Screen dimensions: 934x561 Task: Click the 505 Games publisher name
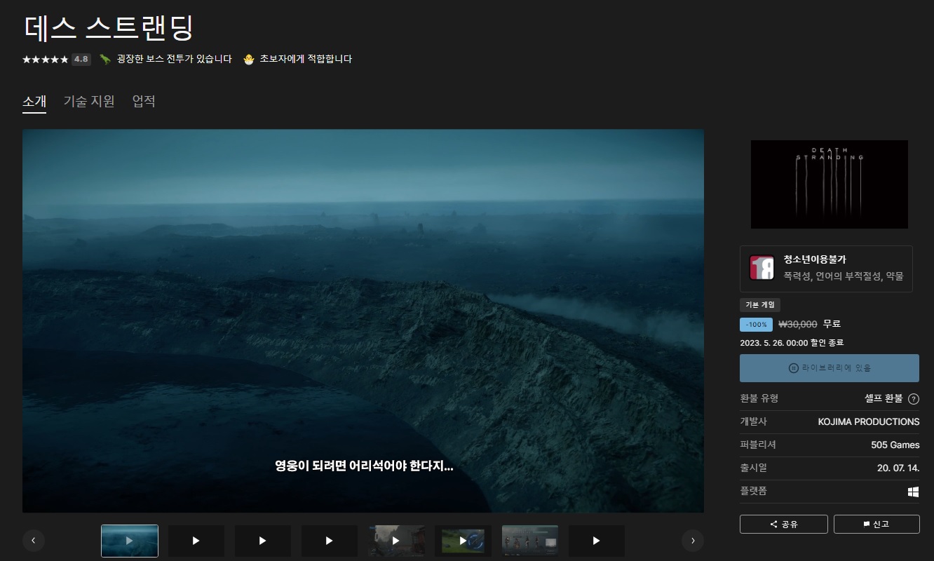tap(895, 445)
